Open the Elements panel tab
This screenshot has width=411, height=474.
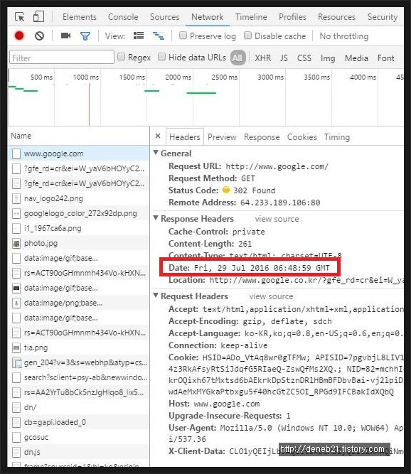(x=80, y=17)
